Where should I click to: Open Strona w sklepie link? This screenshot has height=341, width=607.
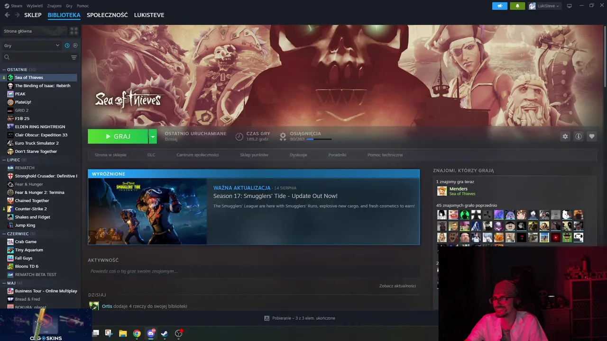[x=110, y=155]
